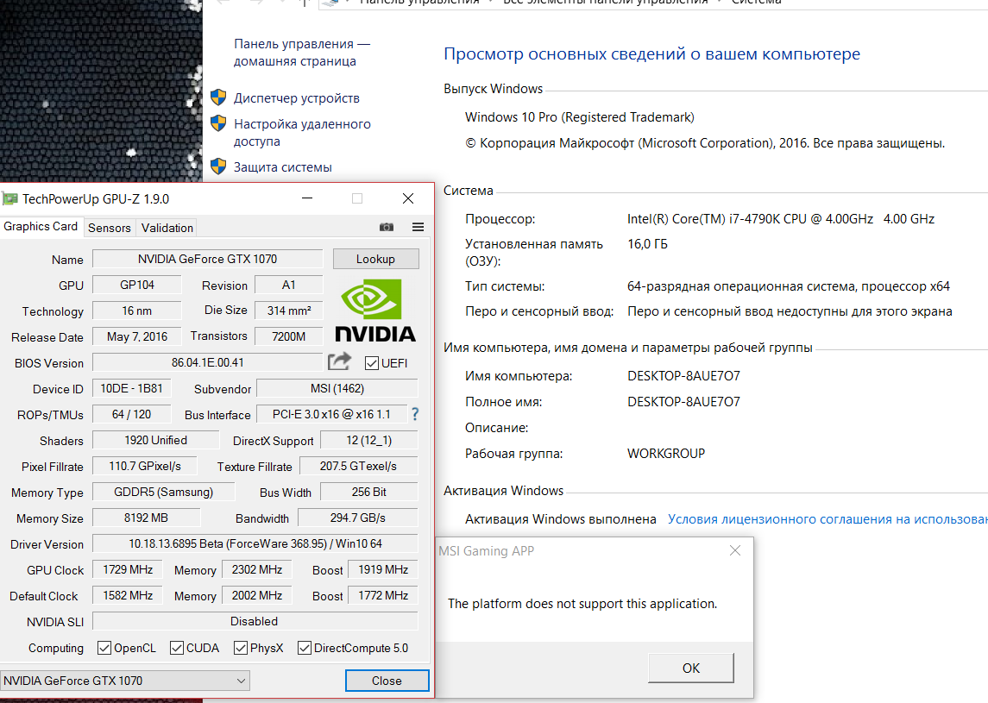Click the Revision value A1
Viewport: 988px width, 703px height.
pos(288,285)
